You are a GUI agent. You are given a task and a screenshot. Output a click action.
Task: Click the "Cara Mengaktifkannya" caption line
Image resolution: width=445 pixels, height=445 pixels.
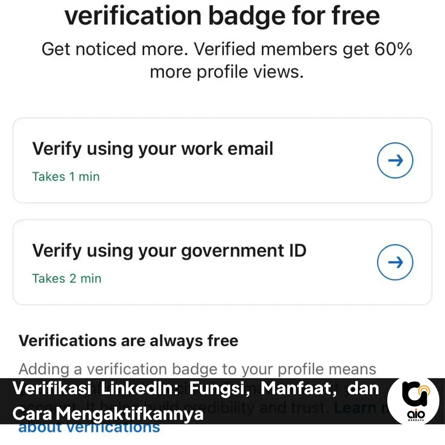point(108,413)
